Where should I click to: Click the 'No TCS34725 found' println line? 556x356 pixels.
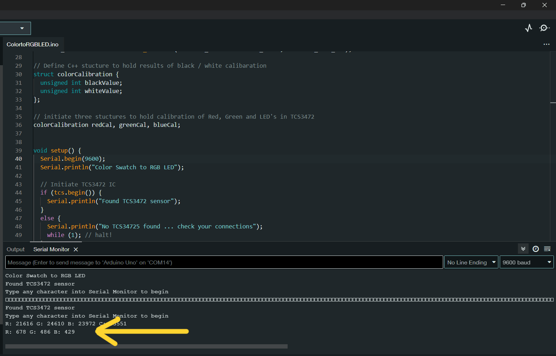click(155, 227)
